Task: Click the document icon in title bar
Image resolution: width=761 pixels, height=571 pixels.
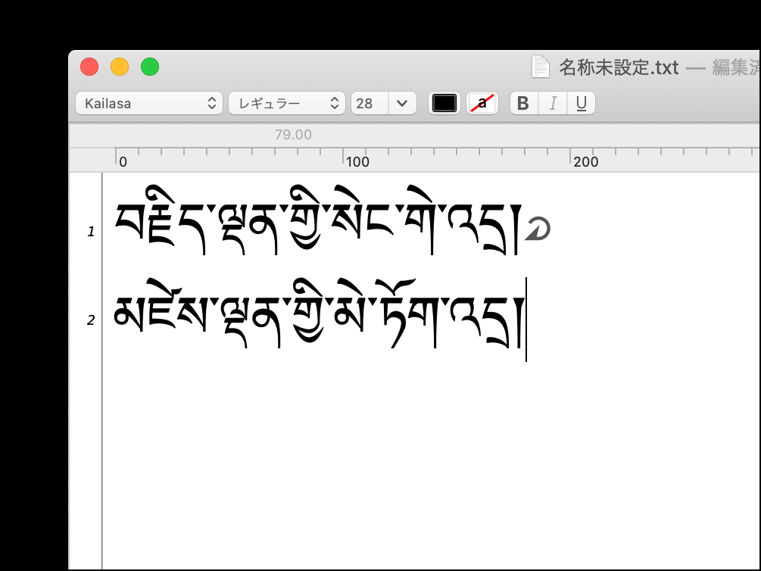Action: (x=540, y=67)
